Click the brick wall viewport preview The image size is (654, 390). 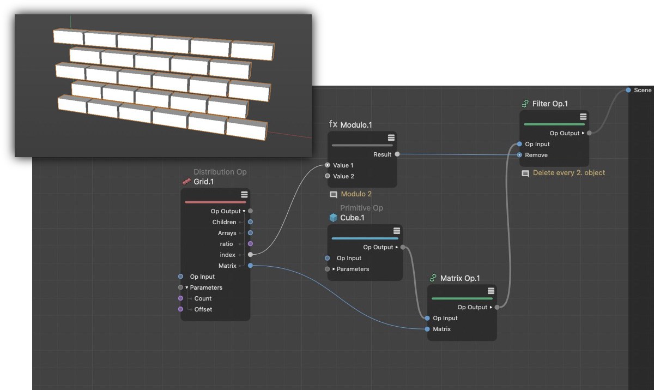[x=163, y=86]
